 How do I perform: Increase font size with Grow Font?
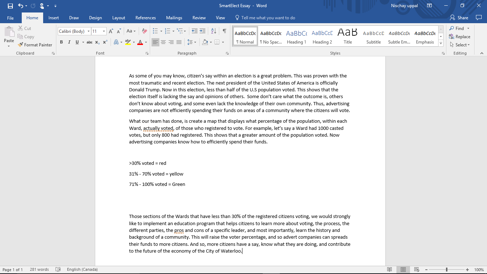pyautogui.click(x=111, y=31)
